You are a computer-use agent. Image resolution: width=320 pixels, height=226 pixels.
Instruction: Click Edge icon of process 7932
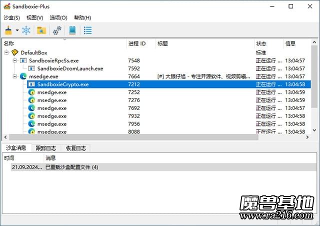(x=31, y=116)
